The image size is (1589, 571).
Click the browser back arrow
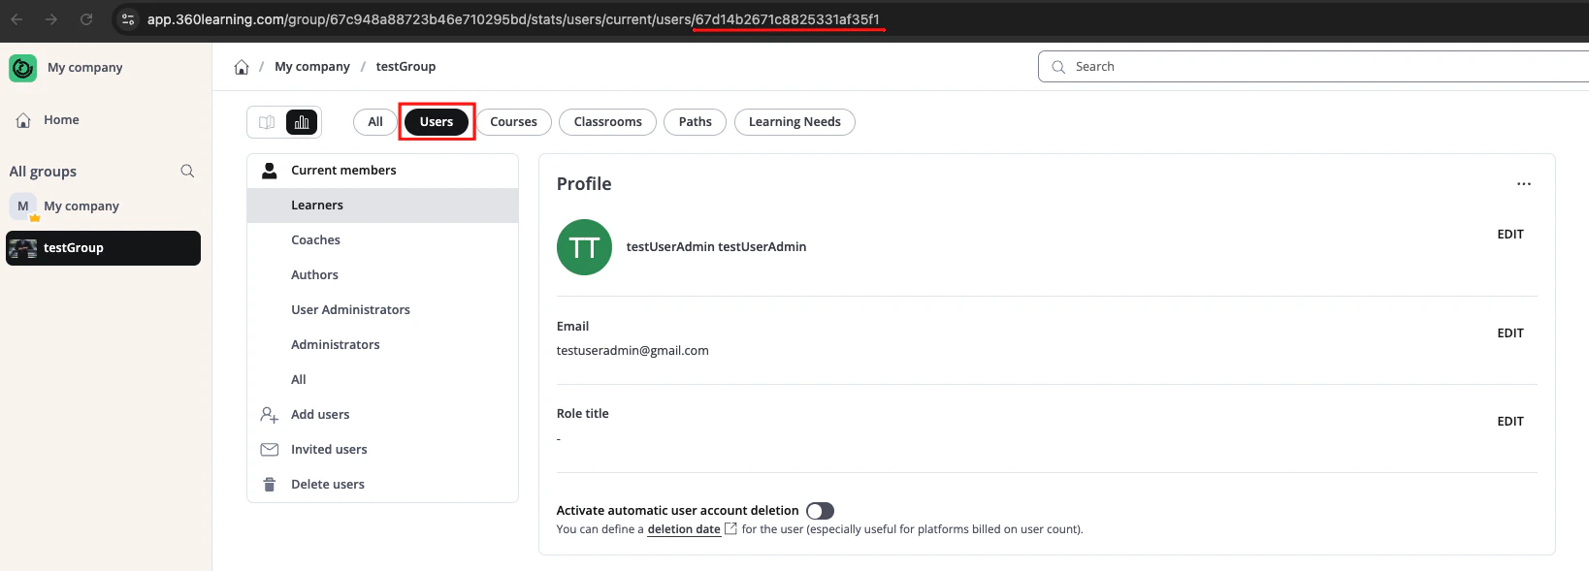16,19
